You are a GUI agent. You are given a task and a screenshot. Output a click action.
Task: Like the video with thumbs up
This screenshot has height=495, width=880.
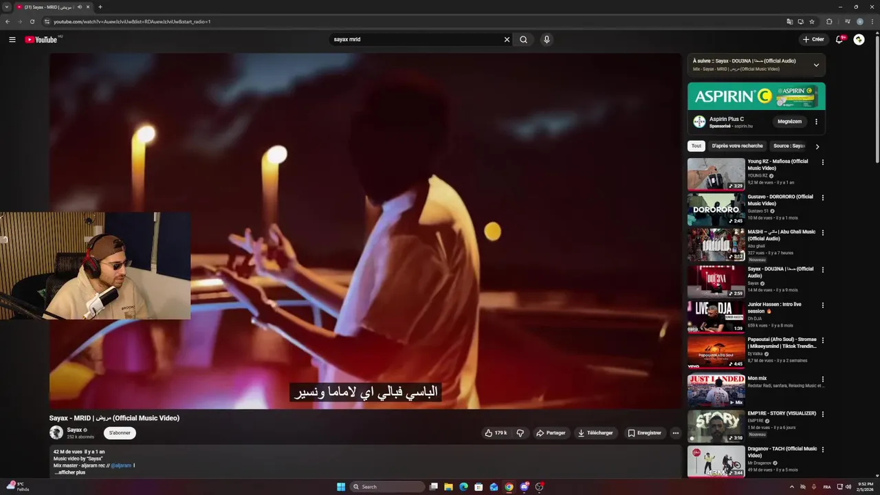tap(495, 433)
